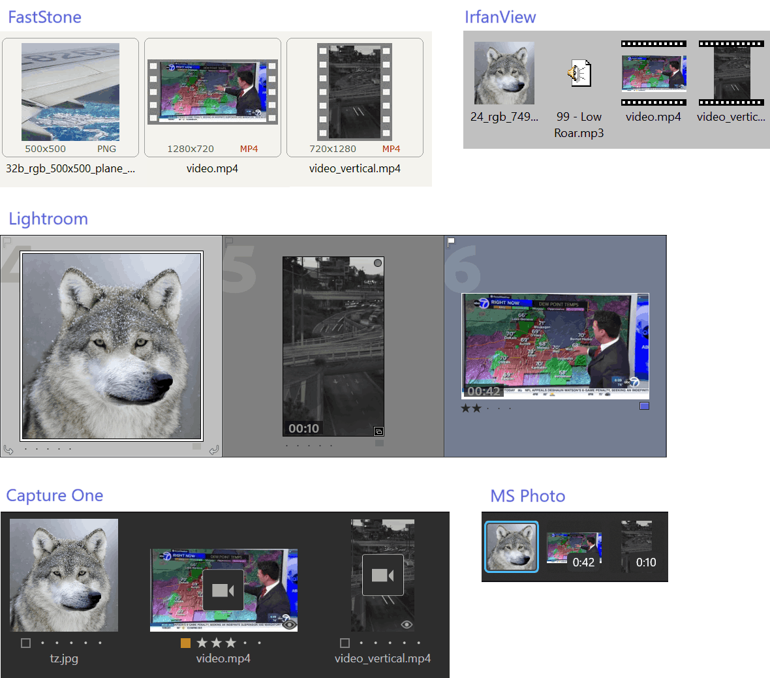Click rotate right arrow on Lightroom wolf cell
The image size is (770, 678).
pos(214,450)
